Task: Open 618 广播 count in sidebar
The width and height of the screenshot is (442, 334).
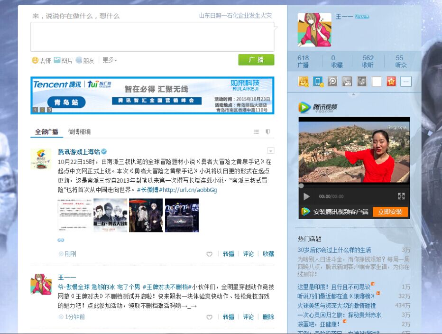Action: click(x=303, y=61)
